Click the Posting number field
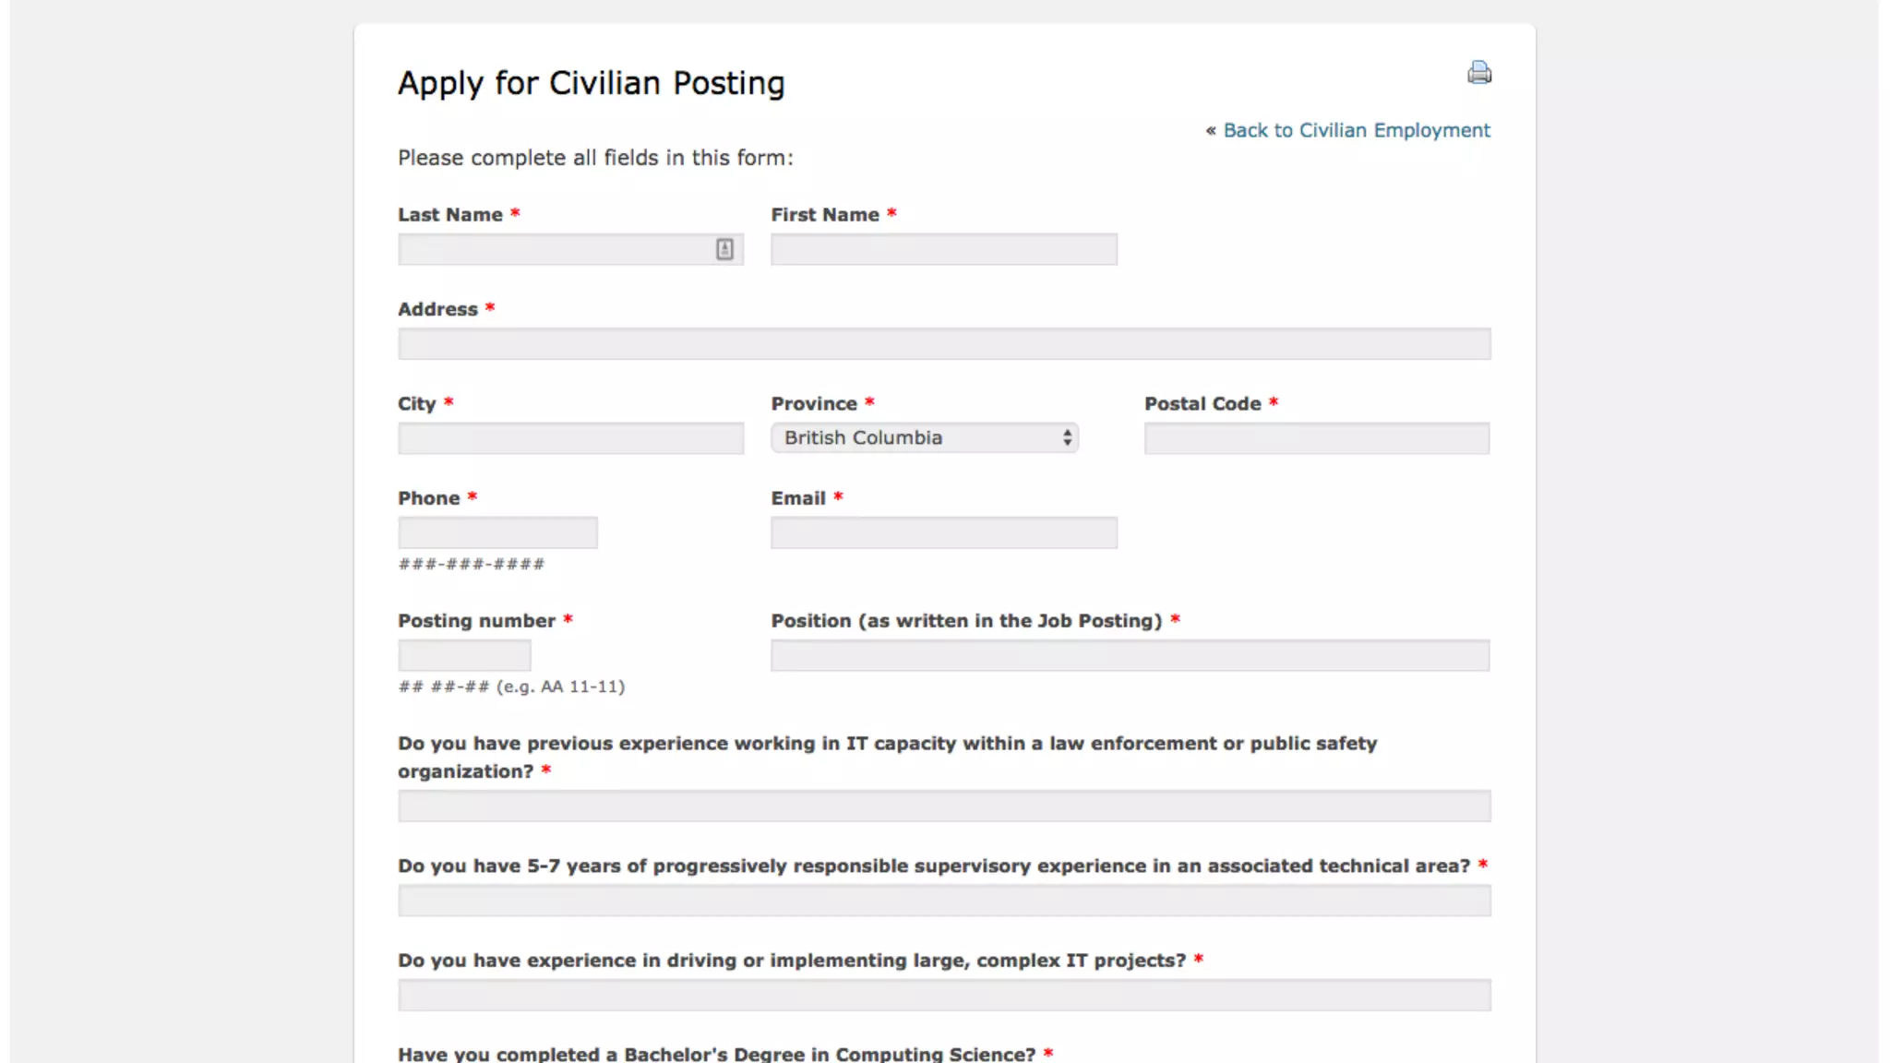The image size is (1890, 1063). [x=464, y=656]
